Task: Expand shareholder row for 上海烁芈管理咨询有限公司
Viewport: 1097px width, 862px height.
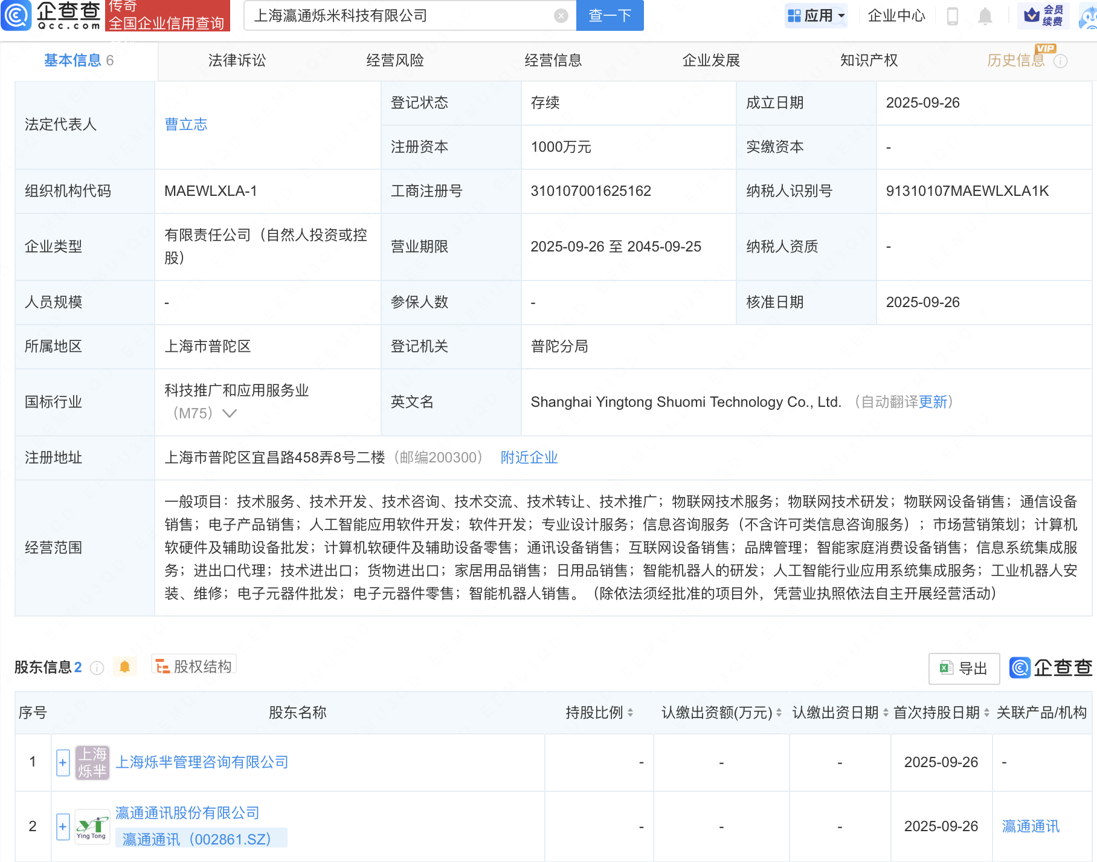Action: (x=63, y=762)
